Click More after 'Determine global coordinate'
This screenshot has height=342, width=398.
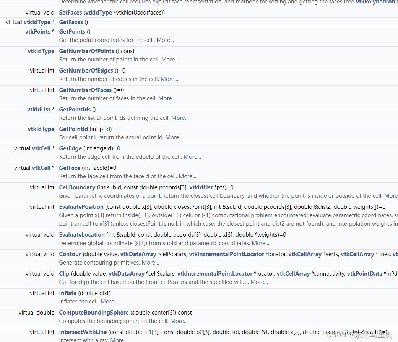pyautogui.click(x=260, y=244)
